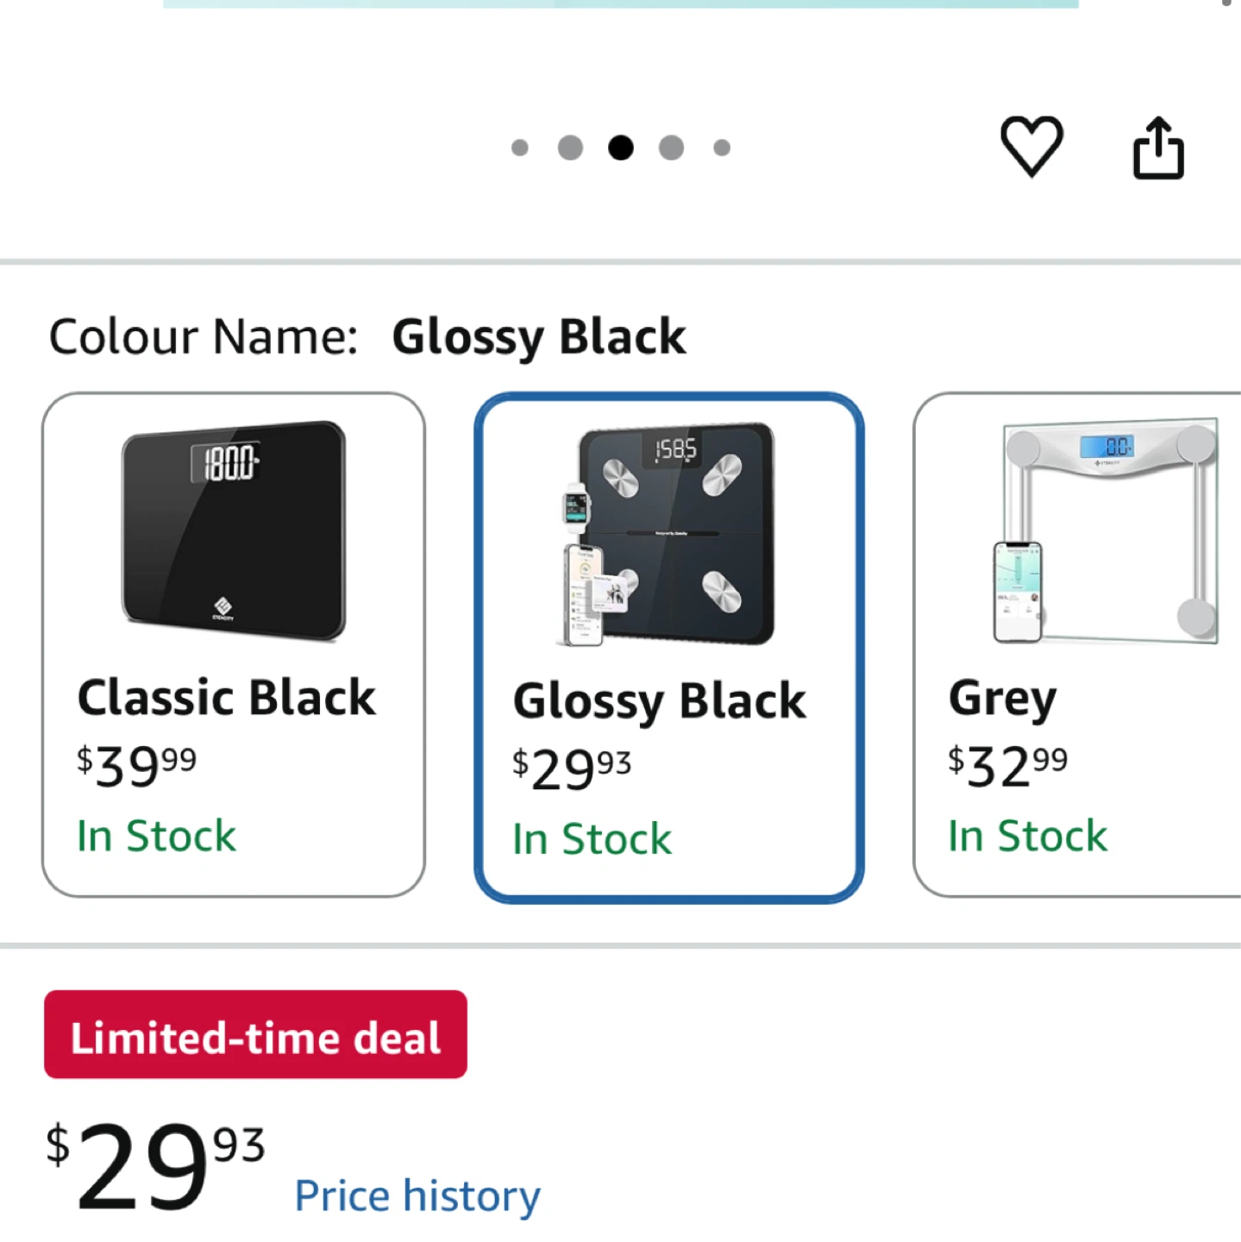Tap the share icon

click(1158, 147)
